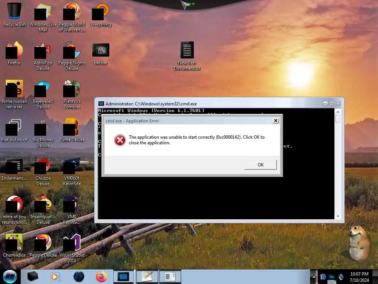Close the cmd.exe Application Error dialog
The height and width of the screenshot is (284, 378).
click(276, 121)
